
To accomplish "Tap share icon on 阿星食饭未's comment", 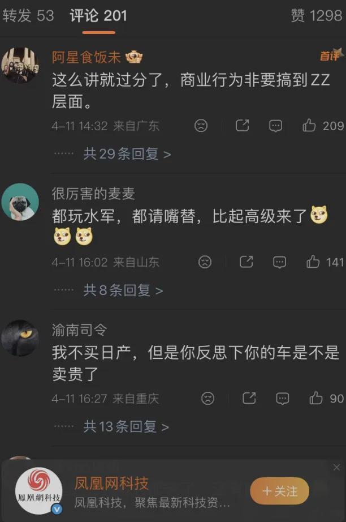I will [242, 126].
